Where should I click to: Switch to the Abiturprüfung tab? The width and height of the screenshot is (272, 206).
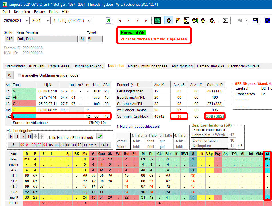point(182,66)
